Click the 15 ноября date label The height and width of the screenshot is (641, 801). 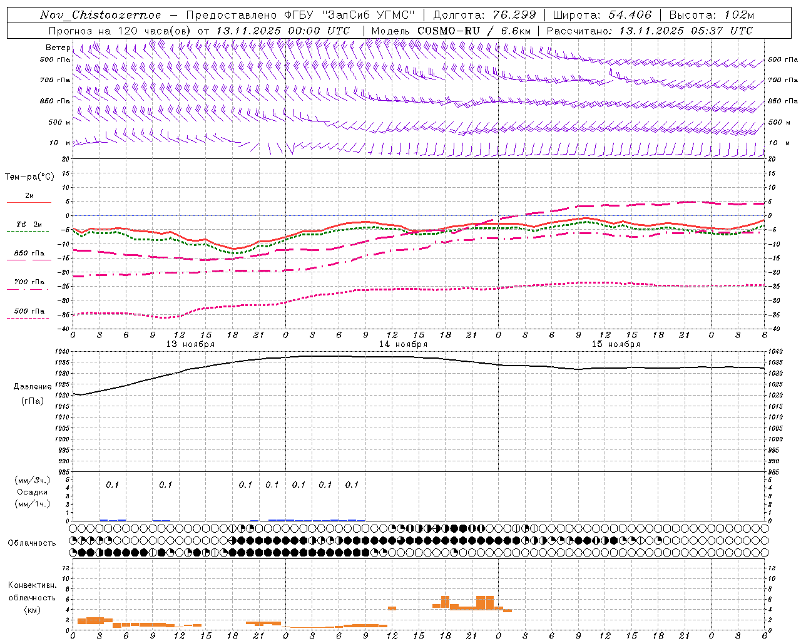coord(616,344)
